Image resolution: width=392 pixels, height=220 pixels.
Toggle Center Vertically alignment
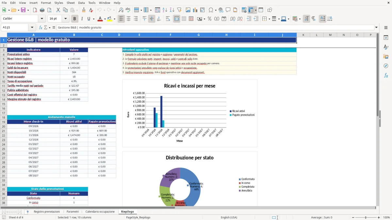click(x=152, y=19)
